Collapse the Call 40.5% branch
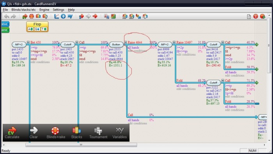Viewport: 273px width, 154px height. click(x=223, y=42)
